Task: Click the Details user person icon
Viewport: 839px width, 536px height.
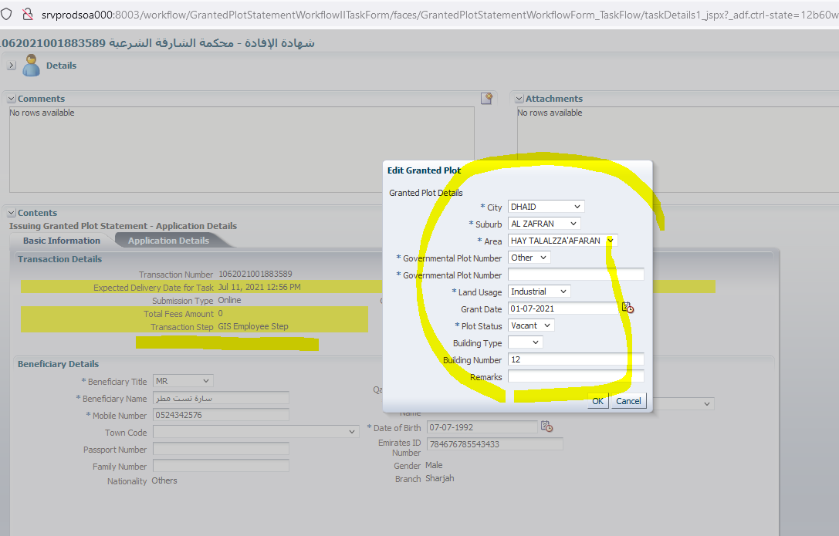Action: coord(31,66)
